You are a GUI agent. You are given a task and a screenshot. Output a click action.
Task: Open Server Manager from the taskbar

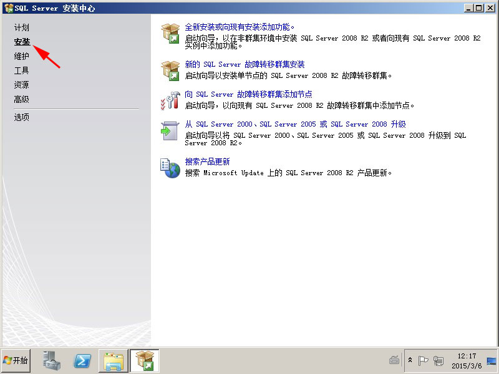coord(51,361)
